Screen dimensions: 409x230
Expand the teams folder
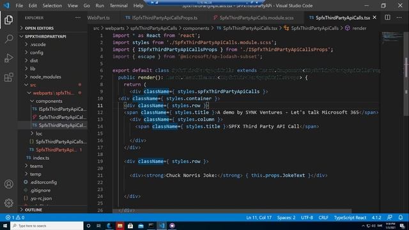36,166
